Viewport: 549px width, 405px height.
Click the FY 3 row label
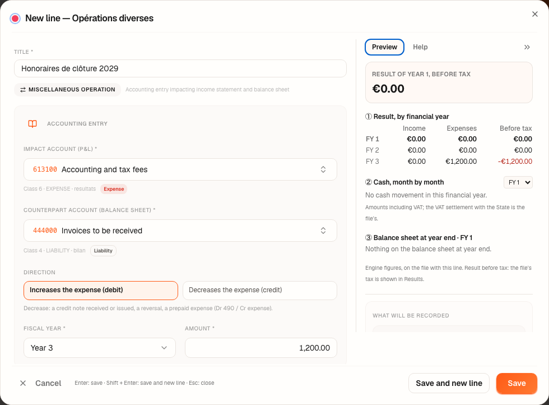click(x=372, y=162)
